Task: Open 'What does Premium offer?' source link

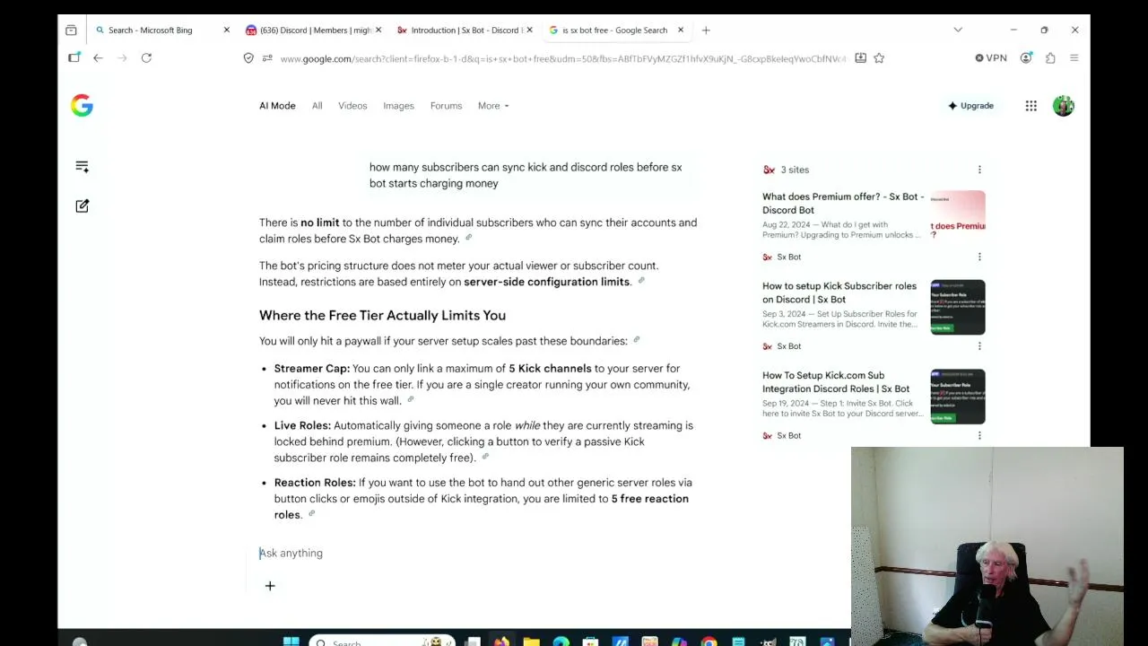Action: (843, 203)
